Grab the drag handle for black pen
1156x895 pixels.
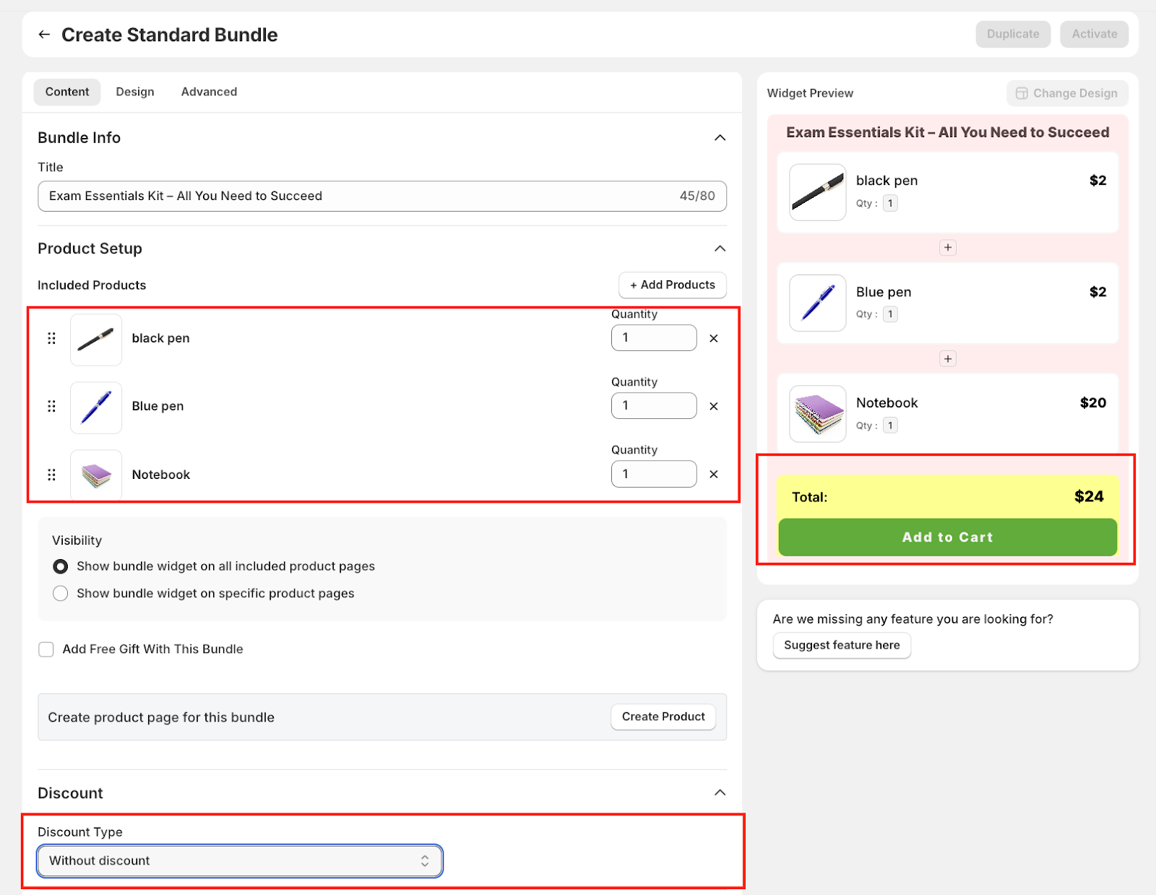(51, 338)
